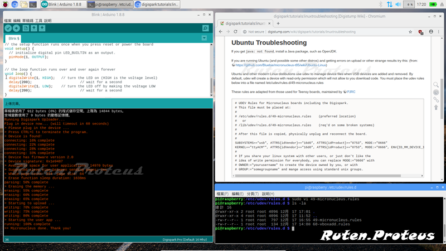Click '>> Micronucleus done. Thank you!' console line

coord(37,228)
